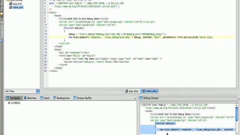Click the form name="hello" line
Image resolution: width=240 pixels, height=135 pixels.
77,55
